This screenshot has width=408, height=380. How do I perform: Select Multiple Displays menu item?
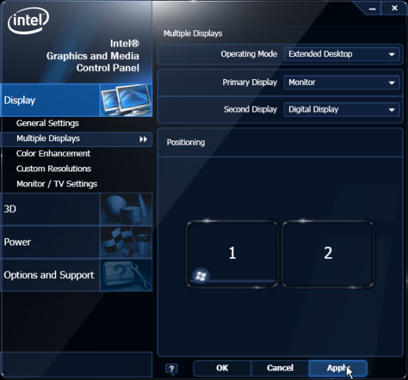tap(76, 139)
